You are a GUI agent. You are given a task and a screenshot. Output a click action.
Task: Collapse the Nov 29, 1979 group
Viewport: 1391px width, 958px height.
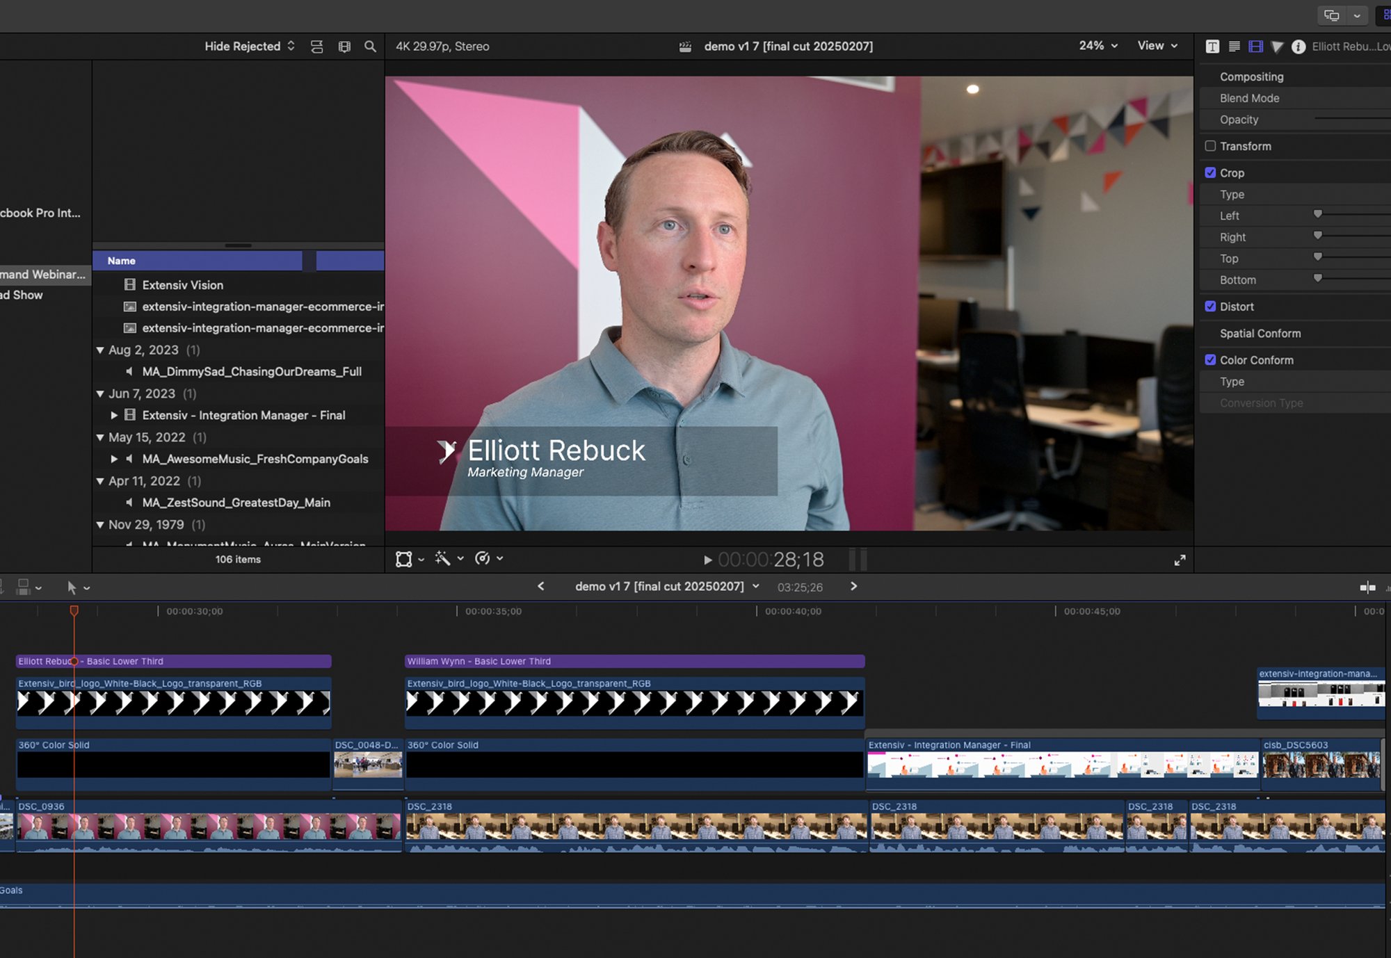(x=100, y=525)
